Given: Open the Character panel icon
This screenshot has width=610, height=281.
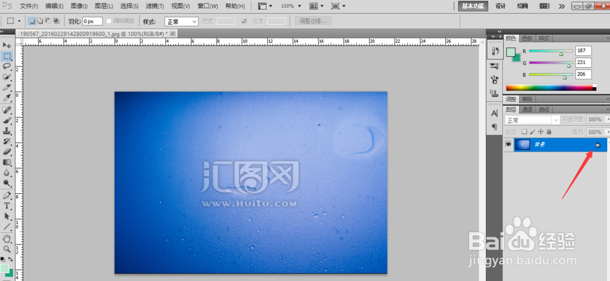Looking at the screenshot, I should click(x=495, y=113).
